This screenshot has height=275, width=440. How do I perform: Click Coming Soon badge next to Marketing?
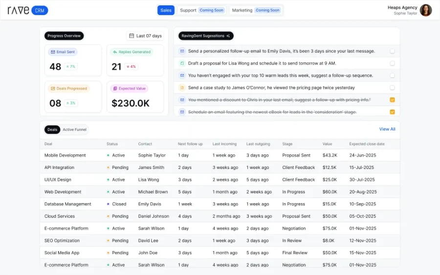point(267,10)
